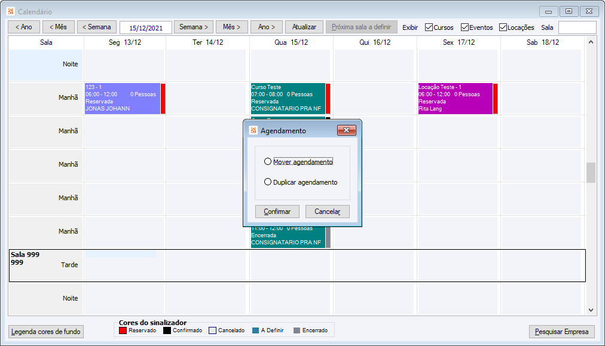605x346 pixels.
Task: Go to previous month with < Mês
Action: click(x=58, y=27)
